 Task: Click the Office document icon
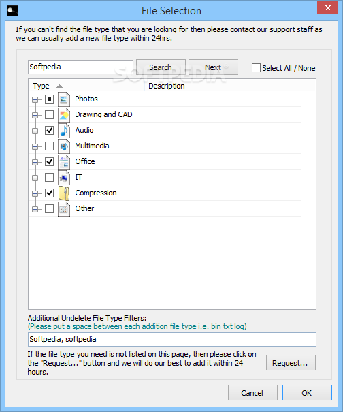(64, 162)
